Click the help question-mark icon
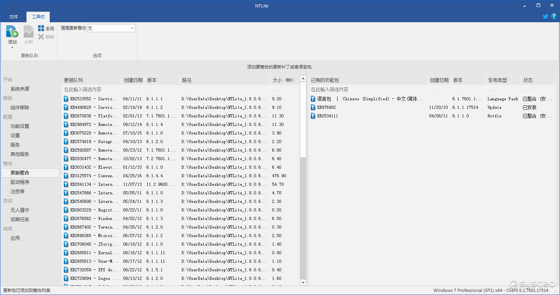 (554, 16)
